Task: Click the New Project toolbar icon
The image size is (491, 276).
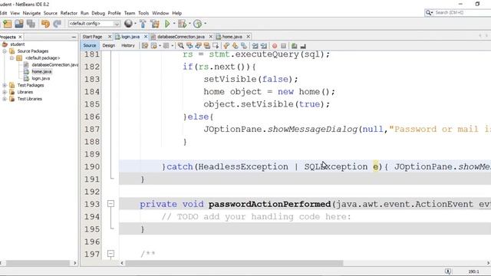Action: tap(7, 24)
